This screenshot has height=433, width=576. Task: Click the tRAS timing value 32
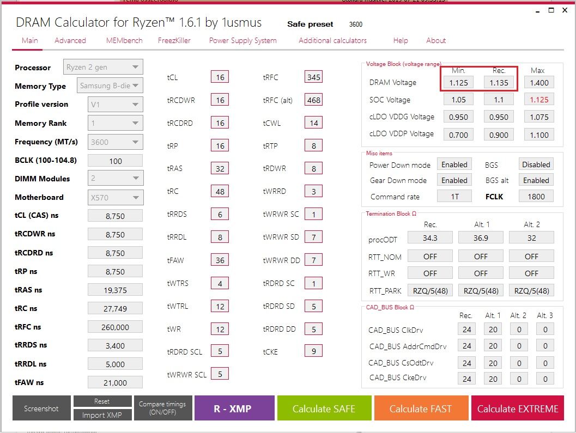pos(220,169)
